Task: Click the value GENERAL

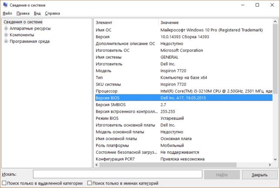Action: [169, 57]
